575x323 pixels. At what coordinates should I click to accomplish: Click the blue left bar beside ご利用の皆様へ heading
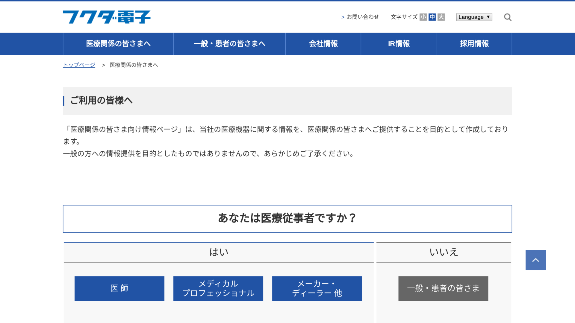coord(64,101)
